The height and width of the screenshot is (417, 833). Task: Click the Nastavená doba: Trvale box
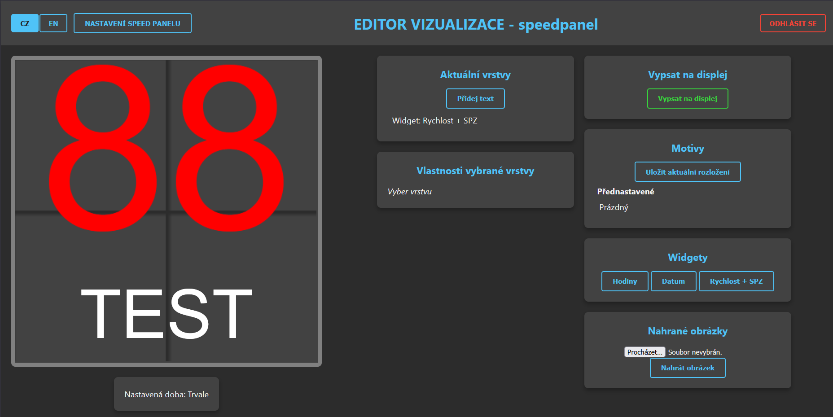click(167, 395)
